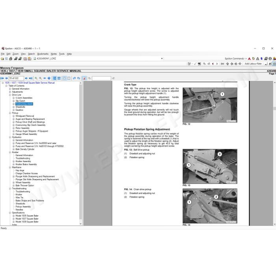Click the shopping cart icon
Image resolution: width=276 pixels, height=276 pixels.
pyautogui.click(x=199, y=64)
